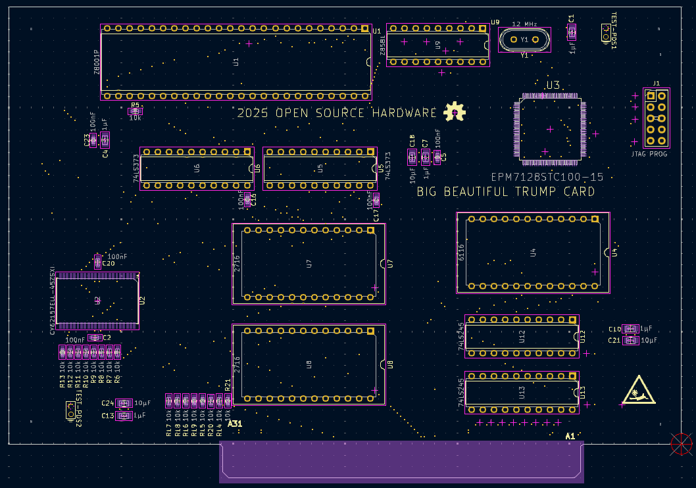696x488 pixels.
Task: Click the open source hardware gear logo
Action: [454, 112]
